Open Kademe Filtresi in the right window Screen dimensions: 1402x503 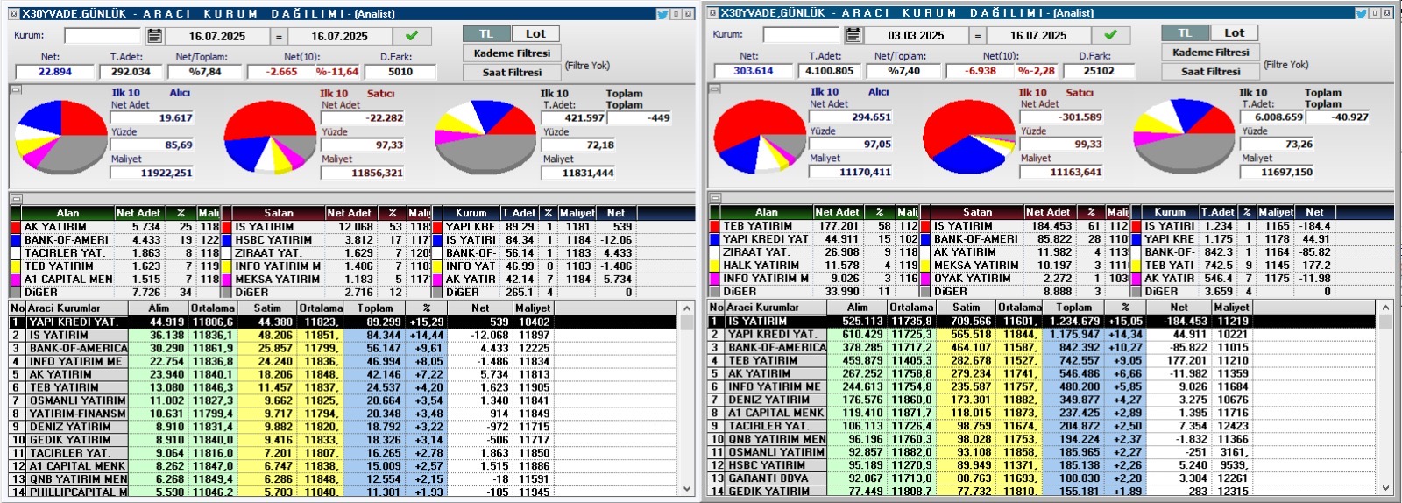1211,52
